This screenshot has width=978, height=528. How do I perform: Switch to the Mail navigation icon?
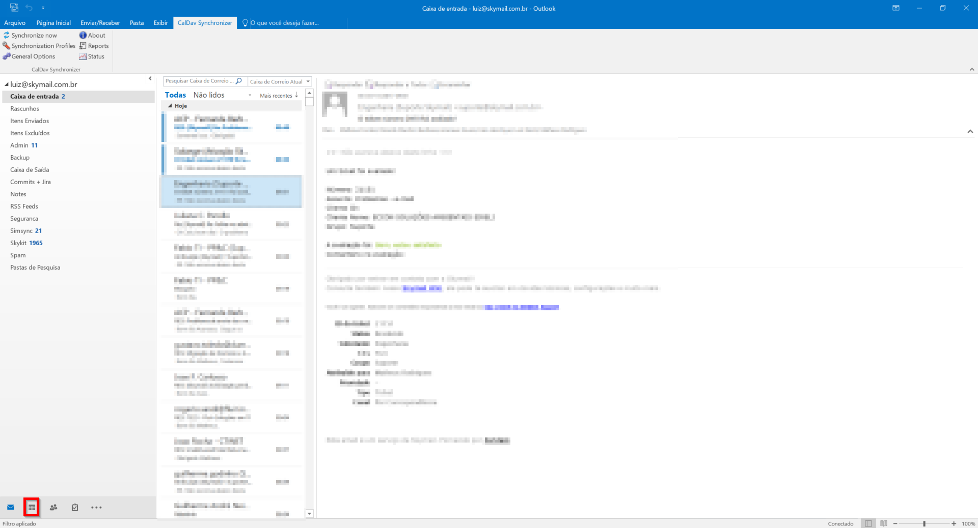[11, 507]
